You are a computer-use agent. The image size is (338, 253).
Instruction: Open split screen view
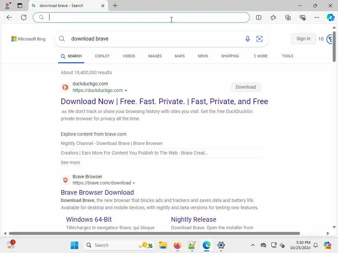pyautogui.click(x=258, y=17)
